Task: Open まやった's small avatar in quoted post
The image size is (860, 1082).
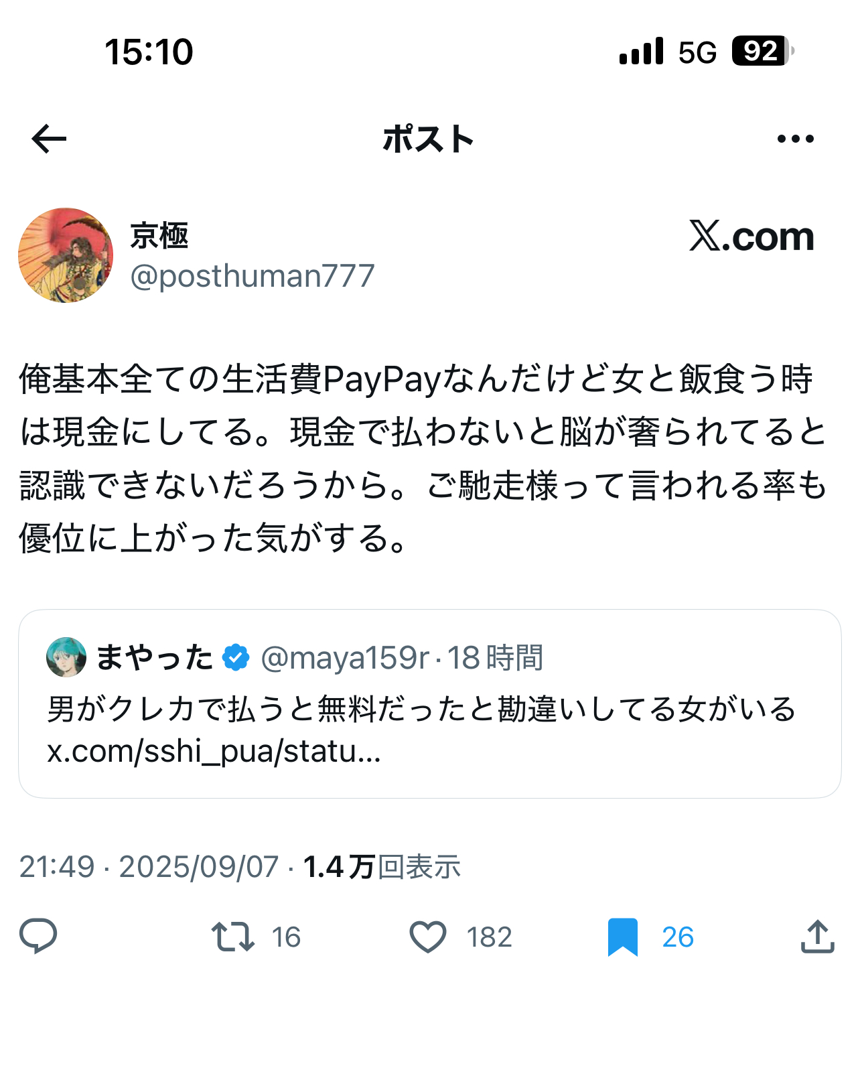Action: click(x=66, y=657)
